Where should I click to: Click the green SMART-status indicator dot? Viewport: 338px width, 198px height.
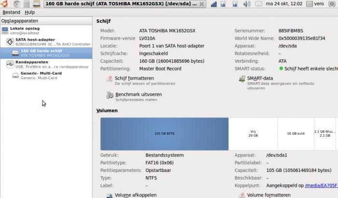coord(281,69)
